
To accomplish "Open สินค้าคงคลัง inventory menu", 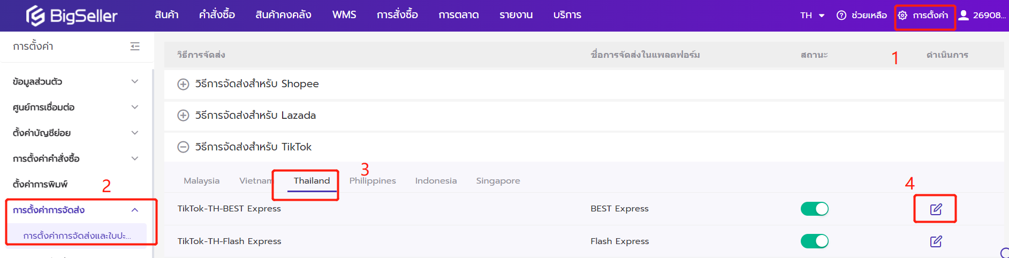I will point(283,15).
